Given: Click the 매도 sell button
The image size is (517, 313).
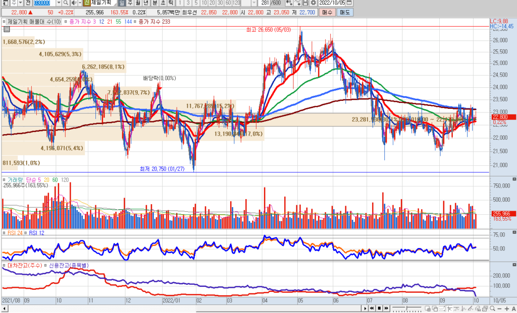Looking at the screenshot, I should [344, 12].
